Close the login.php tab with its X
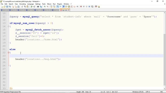This screenshot has height=93, width=166. (68, 10)
